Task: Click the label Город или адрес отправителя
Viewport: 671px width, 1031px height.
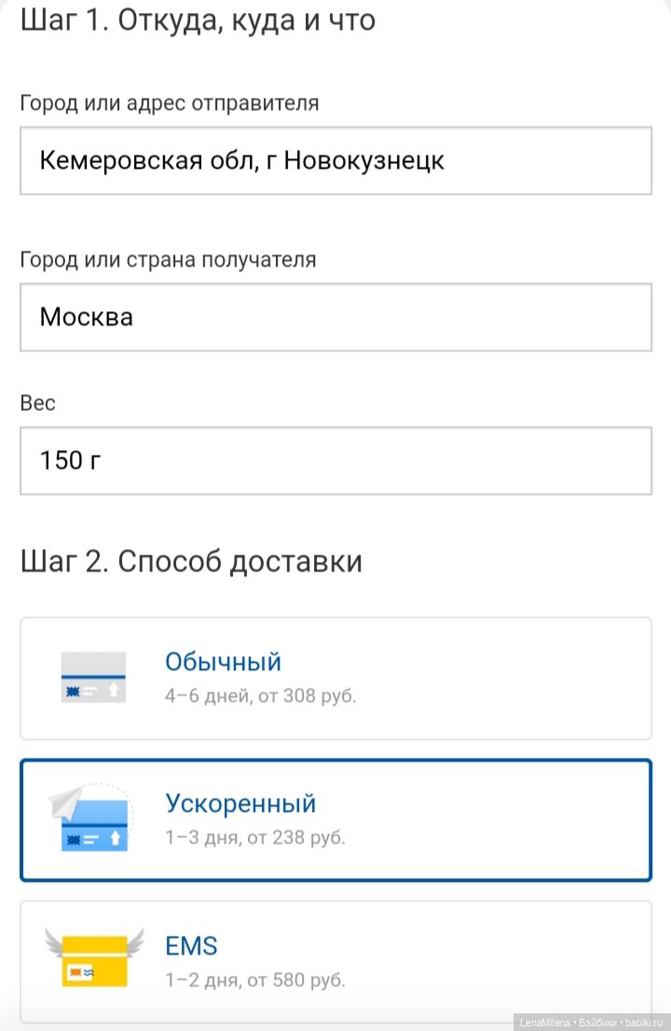Action: click(x=170, y=103)
